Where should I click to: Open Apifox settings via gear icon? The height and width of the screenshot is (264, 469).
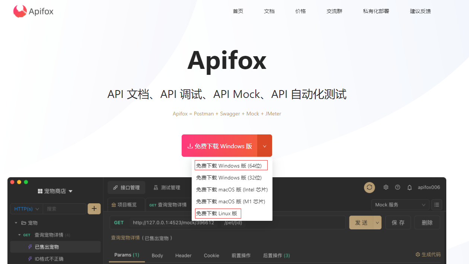pos(386,187)
